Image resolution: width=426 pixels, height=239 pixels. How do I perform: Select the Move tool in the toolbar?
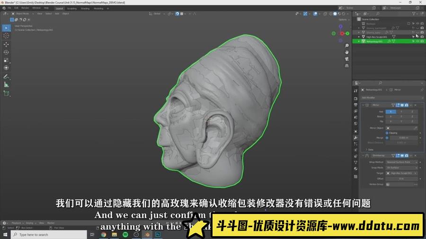tap(6, 44)
